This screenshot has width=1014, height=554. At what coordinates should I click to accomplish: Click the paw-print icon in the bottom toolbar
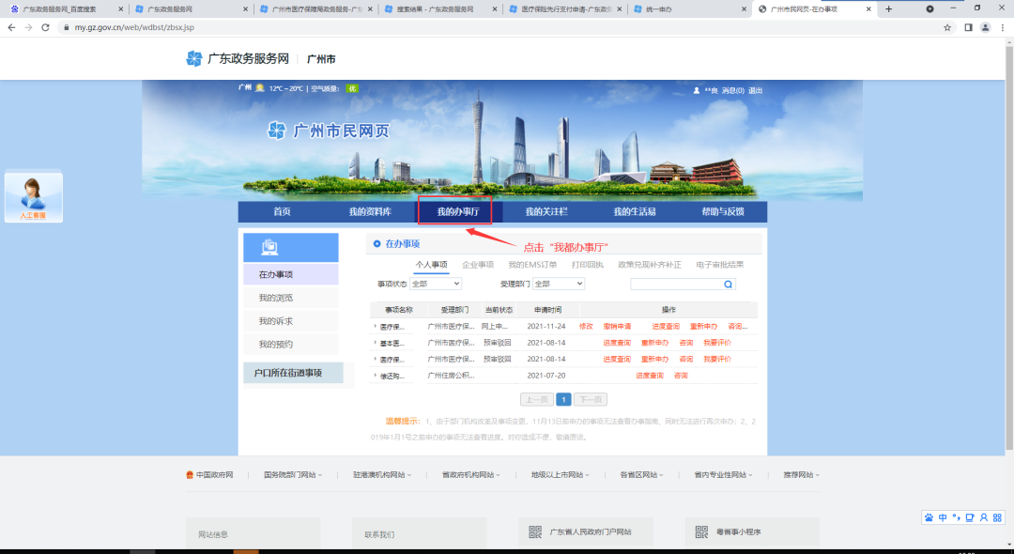(929, 517)
